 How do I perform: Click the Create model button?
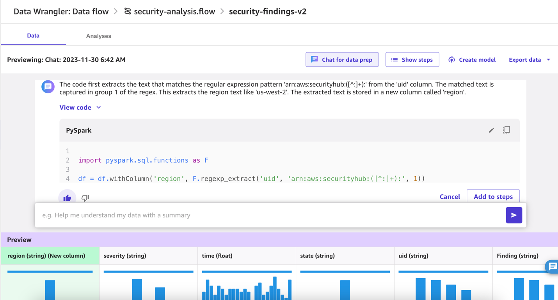472,60
